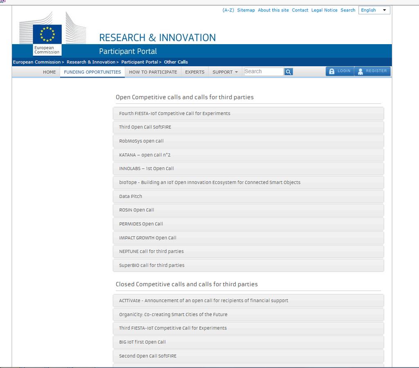Open the Legal Notice link
419x368 pixels.
324,10
